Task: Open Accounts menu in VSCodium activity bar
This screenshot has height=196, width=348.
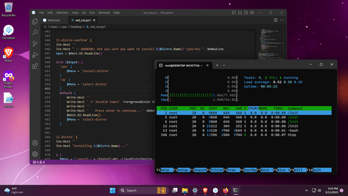Action: [35, 143]
